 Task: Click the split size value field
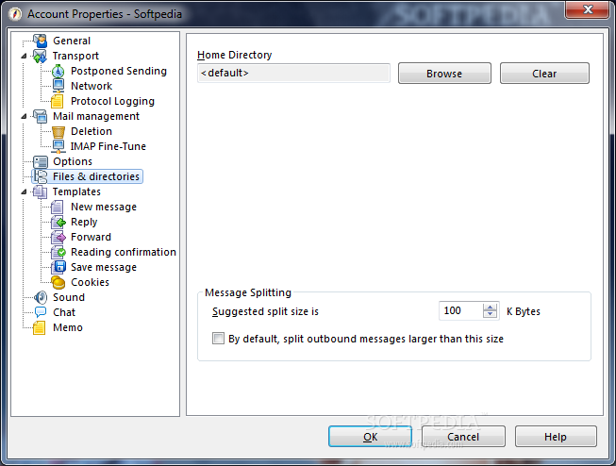point(461,310)
